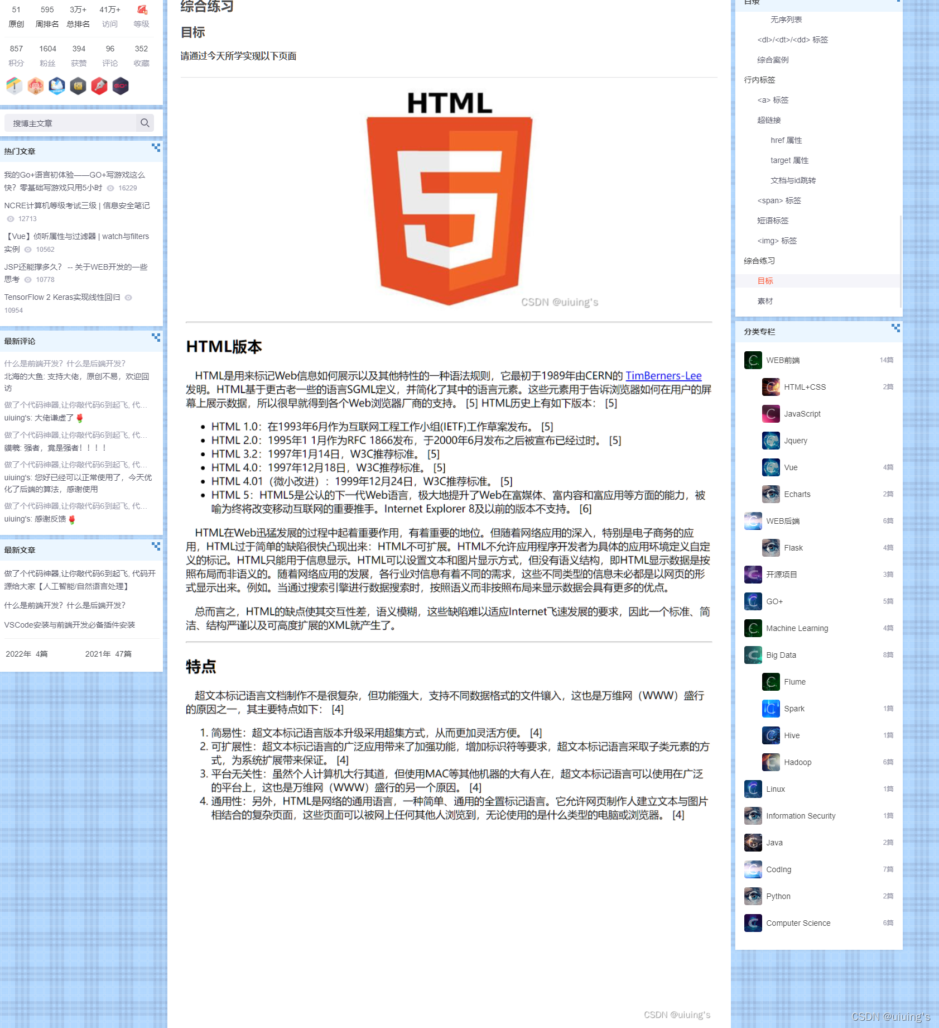Image resolution: width=939 pixels, height=1028 pixels.
Task: Open the Flask column icon
Action: tap(771, 548)
